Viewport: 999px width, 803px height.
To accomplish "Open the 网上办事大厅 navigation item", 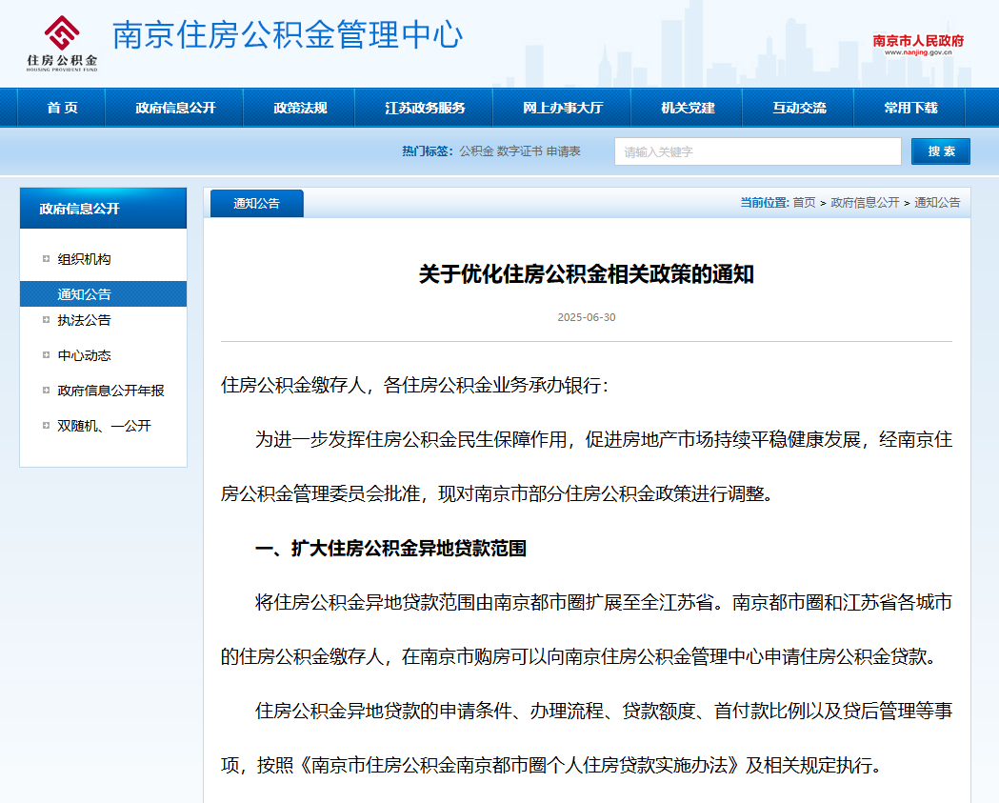I will (x=563, y=108).
